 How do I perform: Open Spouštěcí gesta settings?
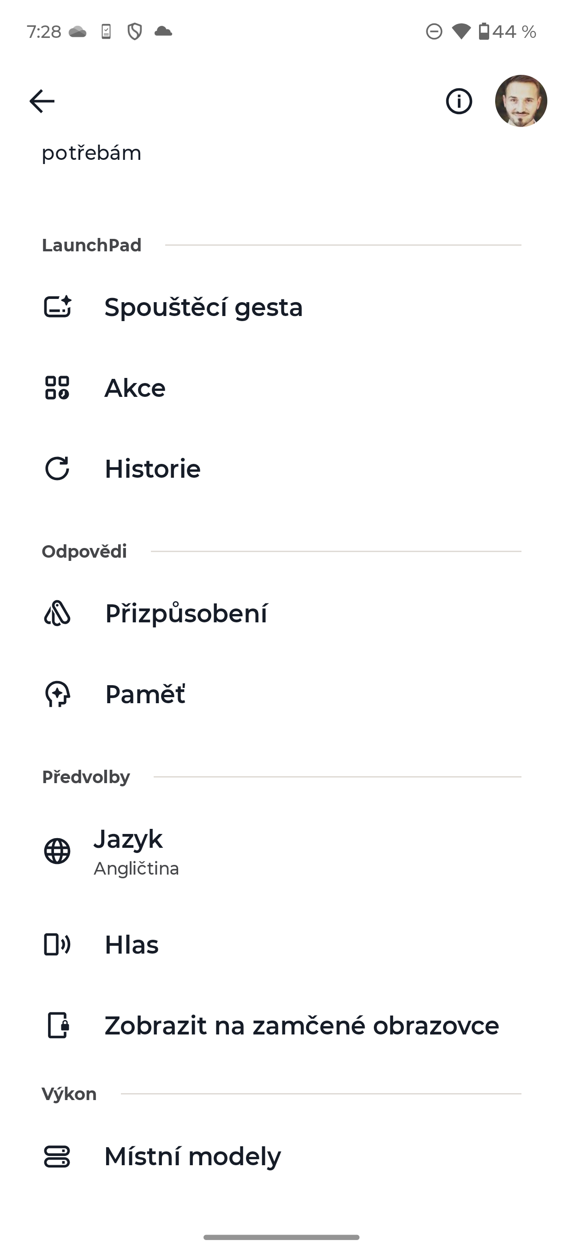(x=204, y=307)
